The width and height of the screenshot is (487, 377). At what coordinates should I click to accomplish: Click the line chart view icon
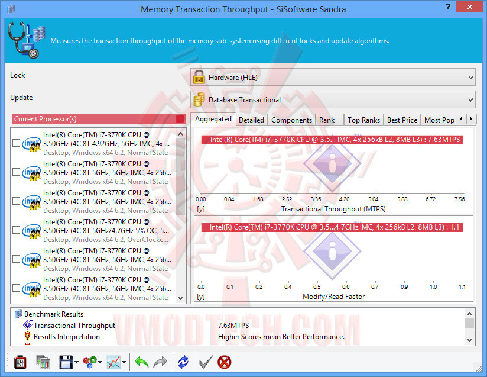tap(113, 362)
